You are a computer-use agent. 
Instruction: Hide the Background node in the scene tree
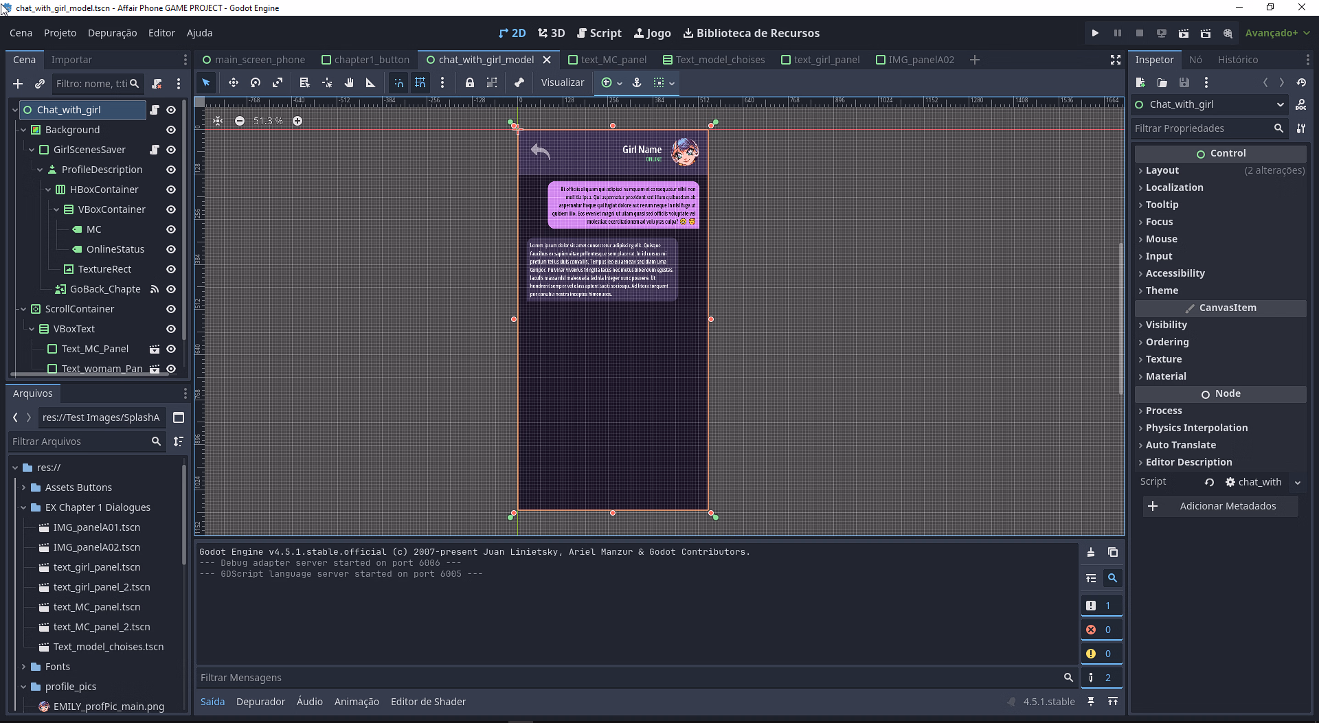[x=171, y=130]
